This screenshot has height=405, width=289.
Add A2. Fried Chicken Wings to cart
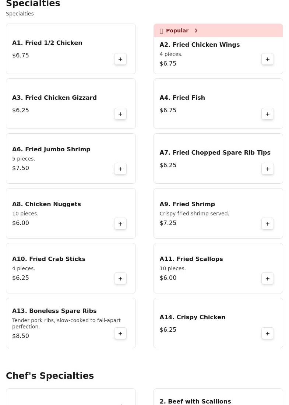point(268,59)
